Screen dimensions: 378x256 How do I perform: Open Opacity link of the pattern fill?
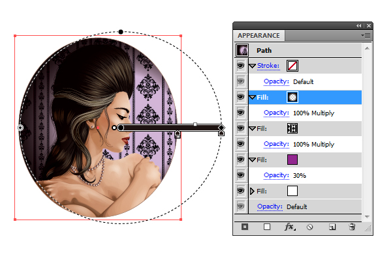coord(276,144)
